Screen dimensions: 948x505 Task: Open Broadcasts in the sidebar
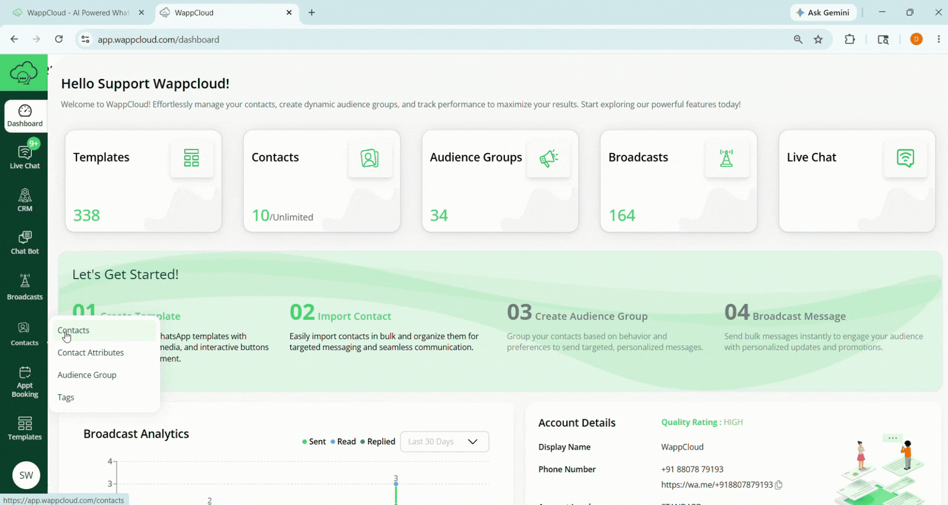pyautogui.click(x=25, y=287)
